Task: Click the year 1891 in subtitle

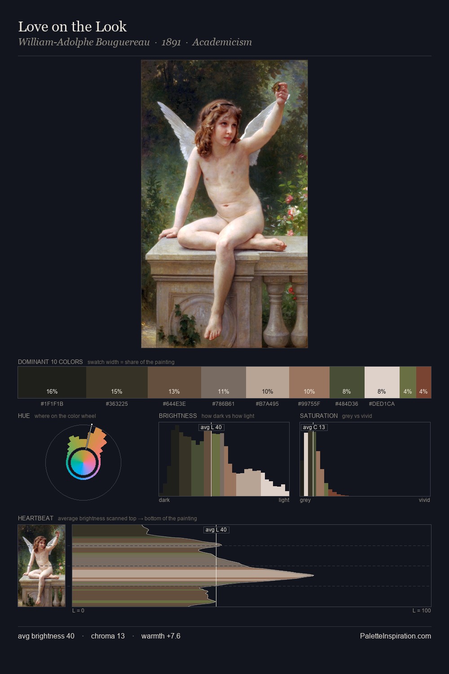Action: tap(171, 42)
